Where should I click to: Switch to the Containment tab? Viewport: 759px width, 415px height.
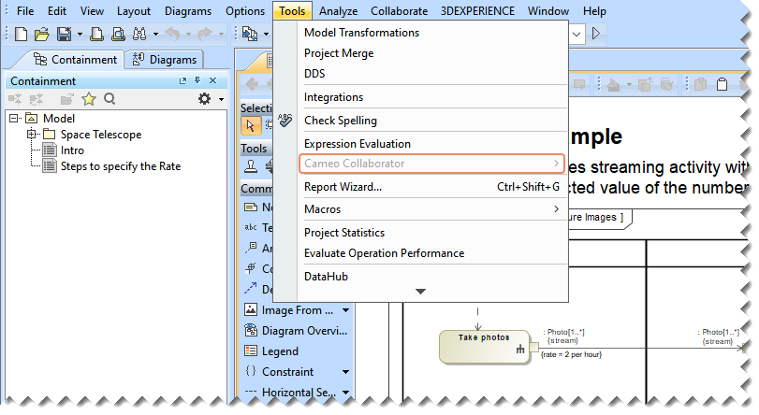point(76,60)
